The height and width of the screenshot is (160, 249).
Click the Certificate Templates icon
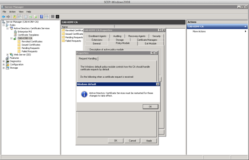pos(15,35)
